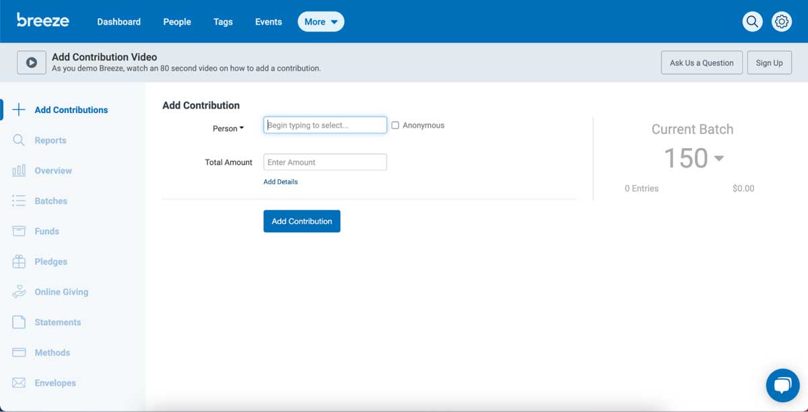The image size is (808, 412).
Task: Click the Statements document icon
Action: 19,322
